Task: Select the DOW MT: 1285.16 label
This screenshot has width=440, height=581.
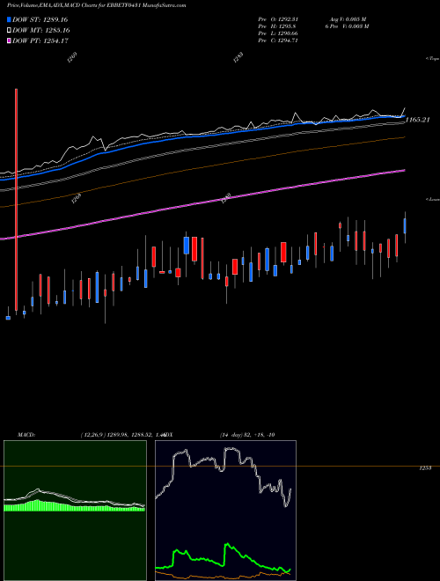Action: [40, 30]
